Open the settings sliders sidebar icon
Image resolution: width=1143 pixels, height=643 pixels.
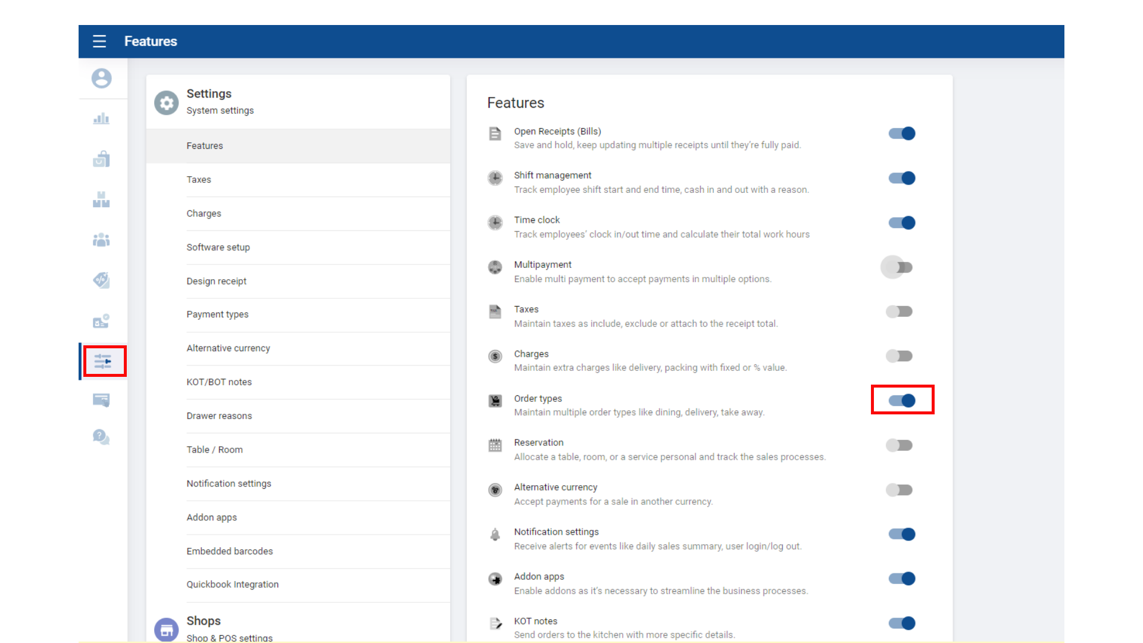point(103,361)
